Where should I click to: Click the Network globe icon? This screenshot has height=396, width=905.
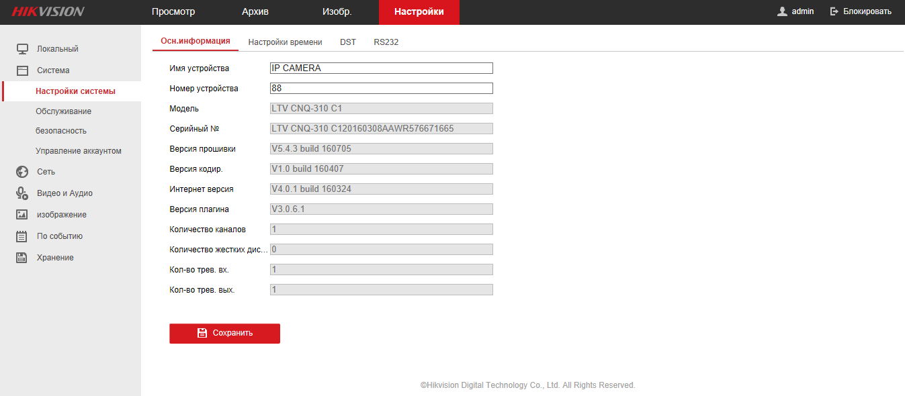(x=22, y=172)
